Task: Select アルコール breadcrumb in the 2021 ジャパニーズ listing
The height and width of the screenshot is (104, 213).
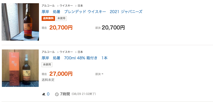Action: [48, 6]
